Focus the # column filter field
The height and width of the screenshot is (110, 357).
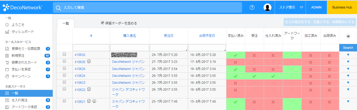(x=91, y=48)
